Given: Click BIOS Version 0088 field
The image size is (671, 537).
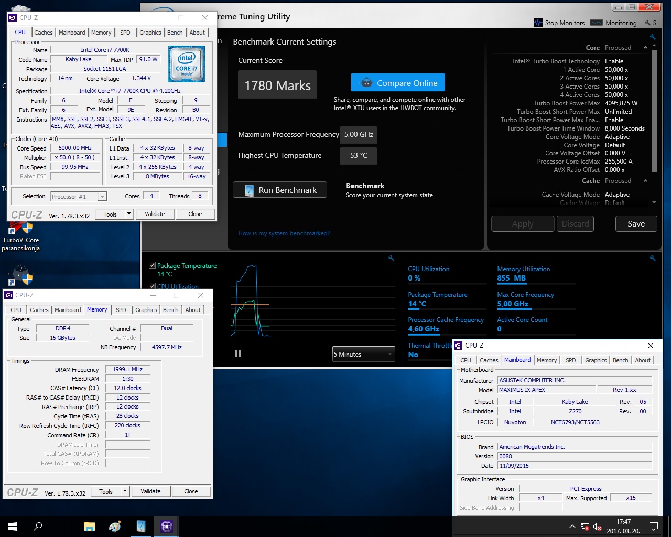Looking at the screenshot, I should click(574, 456).
